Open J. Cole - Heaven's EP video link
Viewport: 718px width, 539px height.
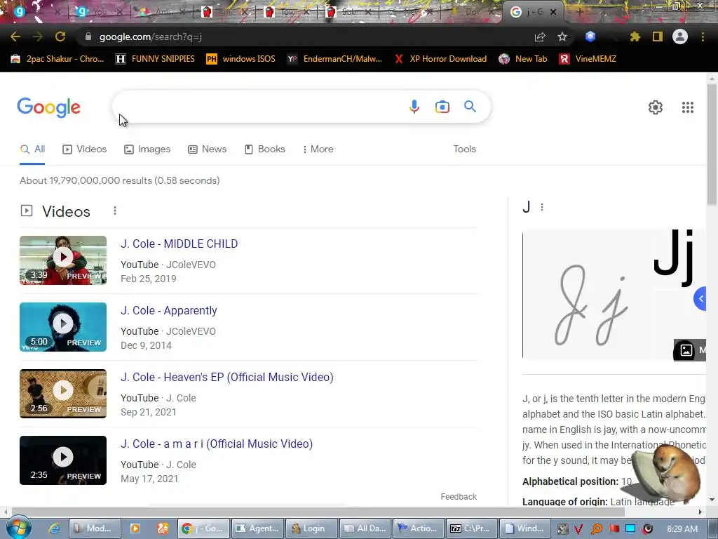pos(226,377)
